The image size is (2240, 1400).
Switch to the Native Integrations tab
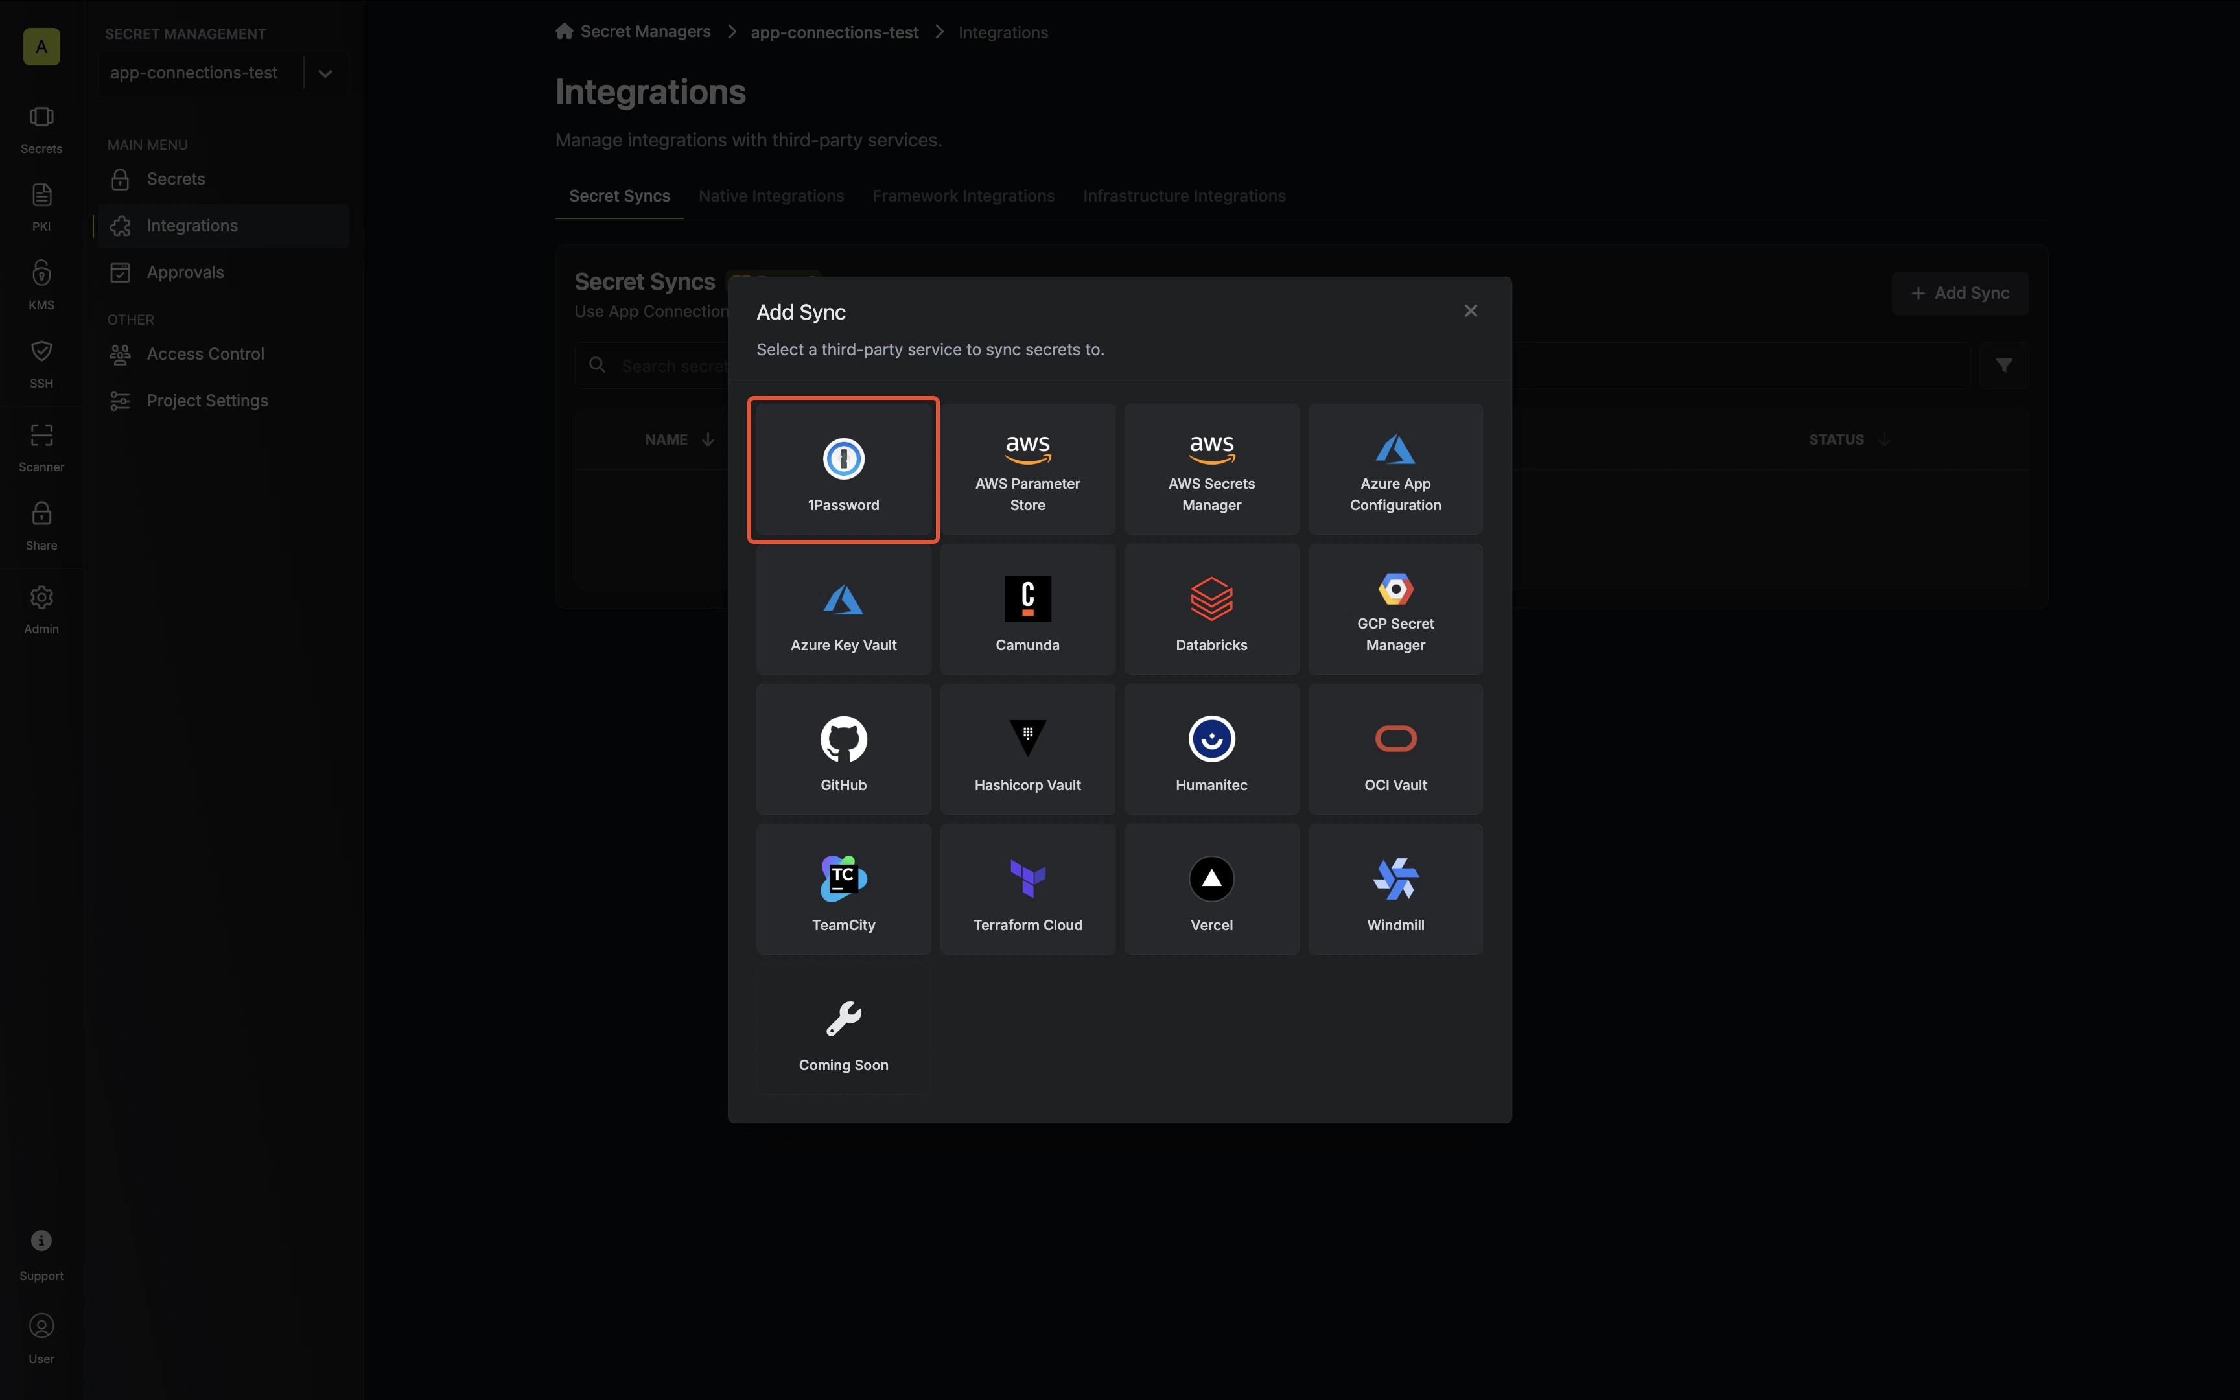click(x=771, y=196)
